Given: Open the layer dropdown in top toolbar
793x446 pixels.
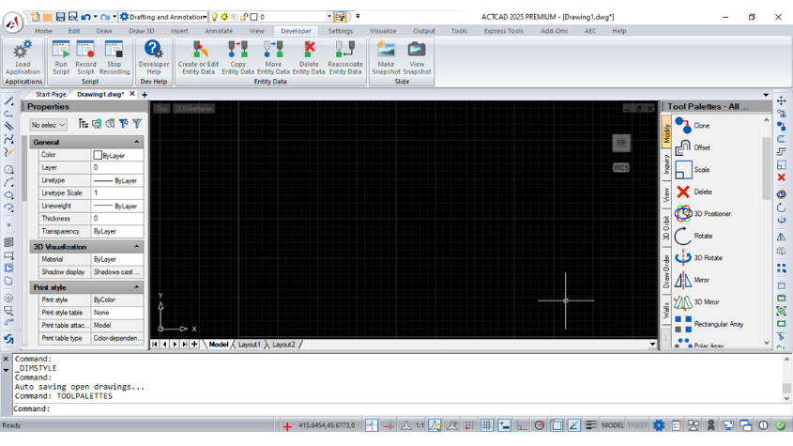Looking at the screenshot, I should tap(329, 17).
